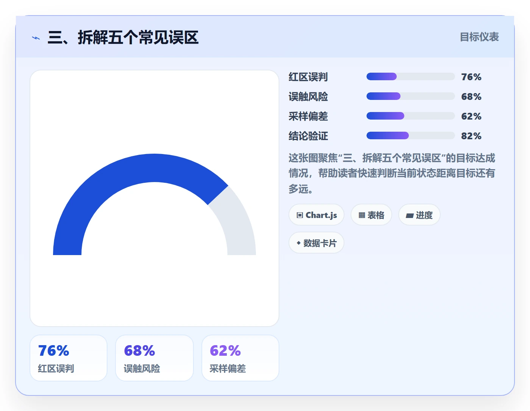Click the 红区误判 progress bar
The image size is (530, 411).
pos(410,76)
